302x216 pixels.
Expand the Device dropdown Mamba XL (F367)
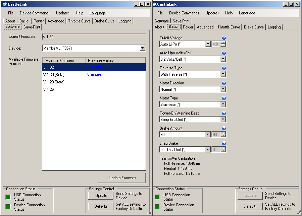[142, 48]
